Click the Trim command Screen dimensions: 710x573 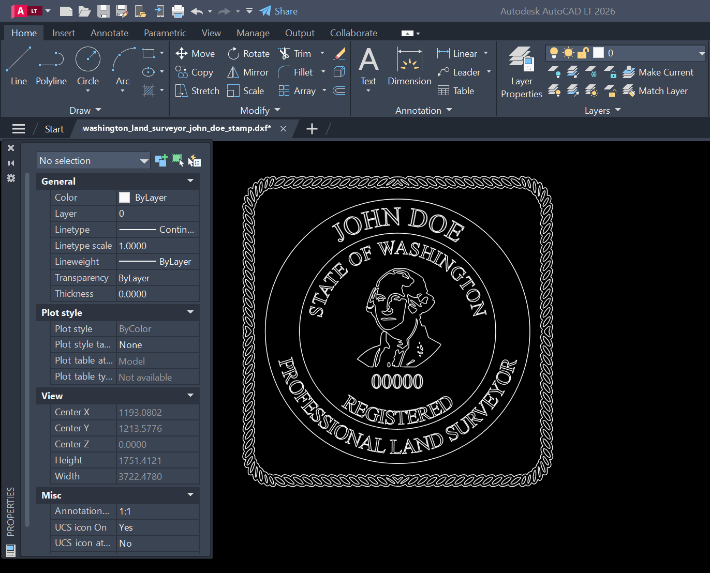pyautogui.click(x=295, y=53)
